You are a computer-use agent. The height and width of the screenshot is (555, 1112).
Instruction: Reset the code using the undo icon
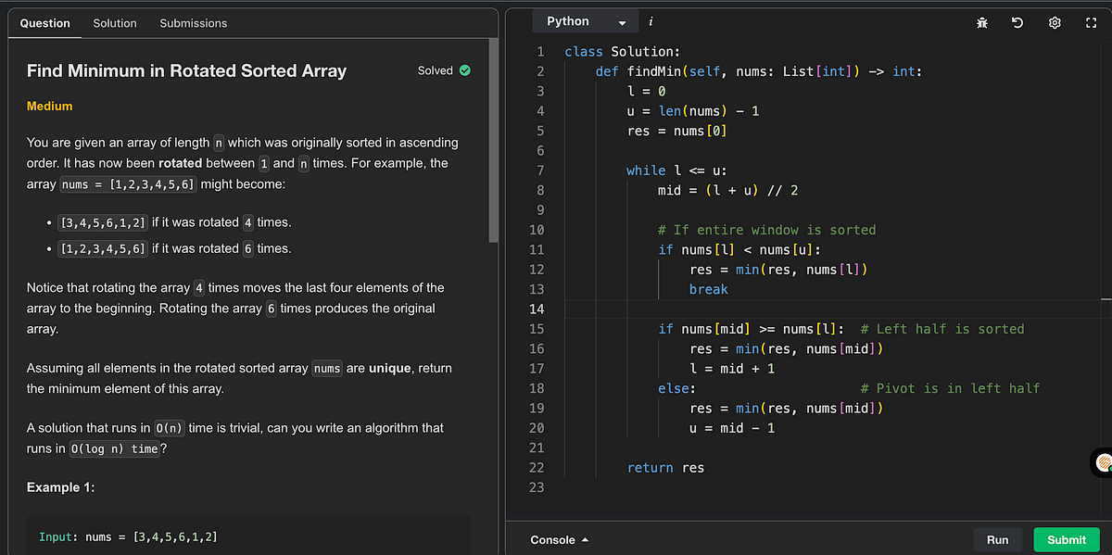[x=1017, y=21]
